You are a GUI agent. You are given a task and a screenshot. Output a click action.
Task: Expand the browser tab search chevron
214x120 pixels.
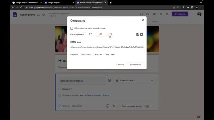point(201,3)
